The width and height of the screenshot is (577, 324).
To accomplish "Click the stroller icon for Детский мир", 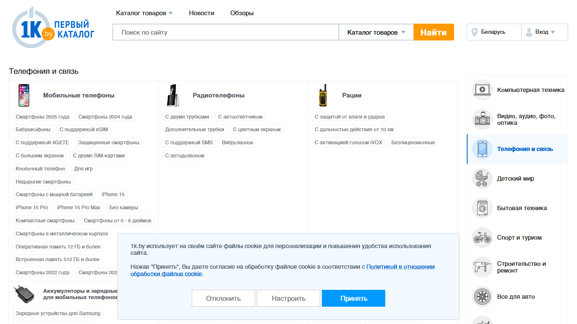I will pos(482,178).
